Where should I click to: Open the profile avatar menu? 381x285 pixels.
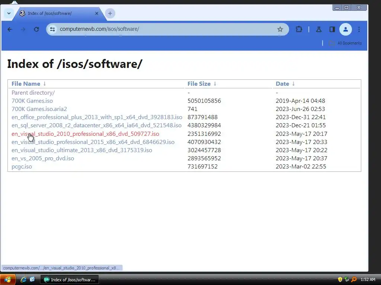tap(346, 29)
